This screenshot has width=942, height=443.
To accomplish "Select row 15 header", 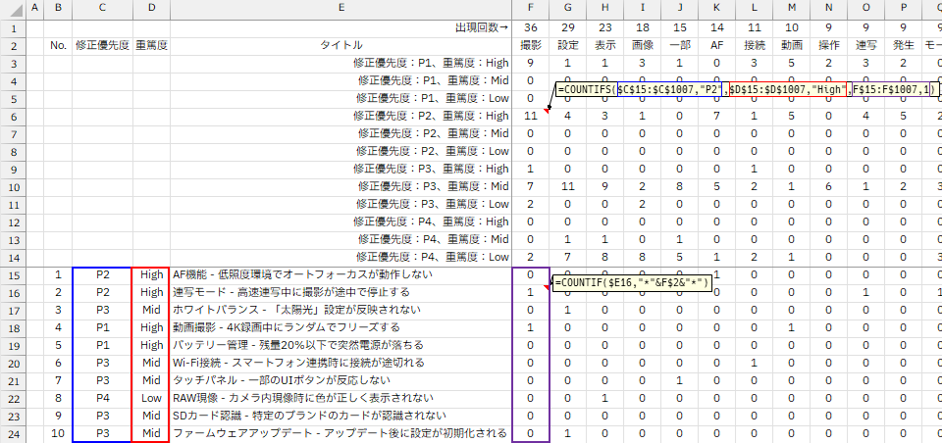I will click(x=13, y=275).
